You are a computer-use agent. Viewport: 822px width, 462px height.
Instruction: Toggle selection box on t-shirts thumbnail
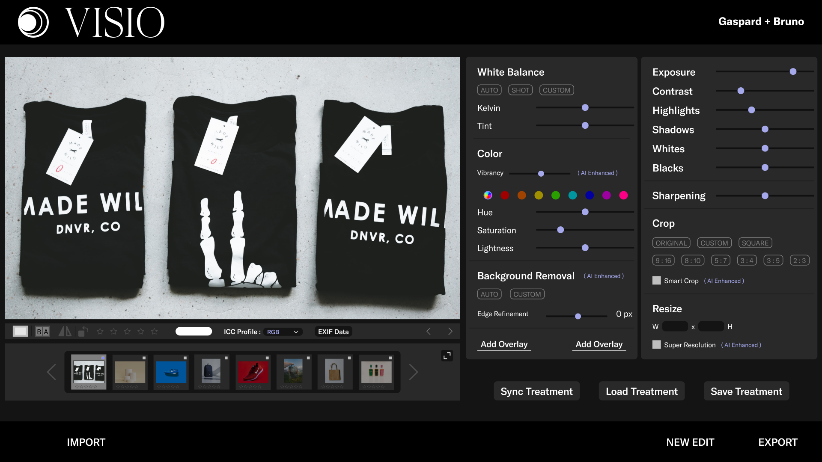tap(103, 358)
